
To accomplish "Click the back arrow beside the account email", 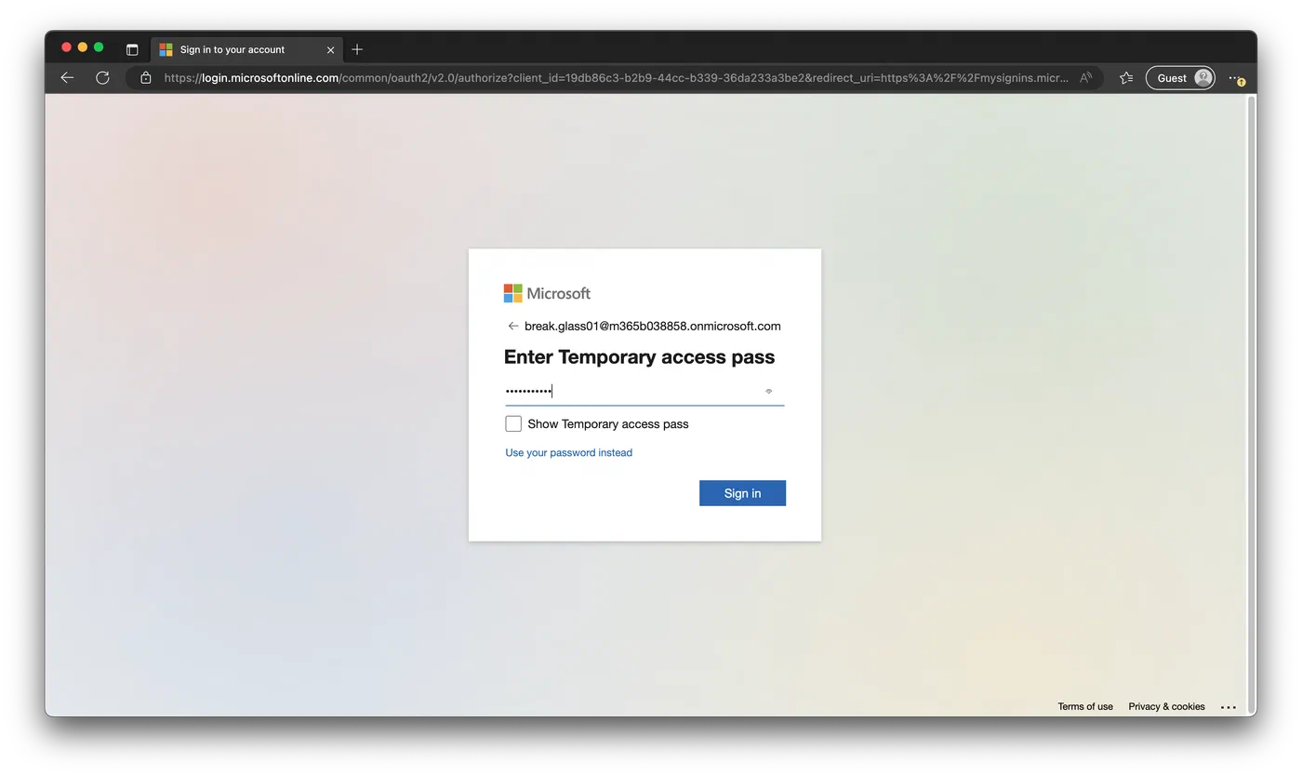I will (512, 326).
